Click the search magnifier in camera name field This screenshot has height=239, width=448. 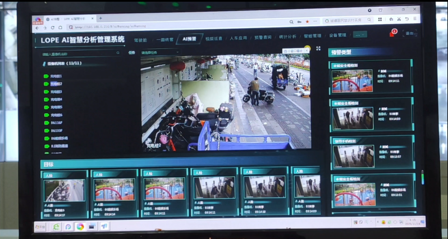(118, 53)
